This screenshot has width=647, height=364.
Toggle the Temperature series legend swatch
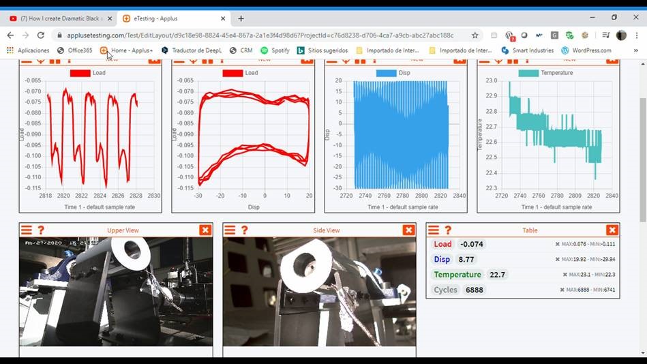[x=528, y=73]
